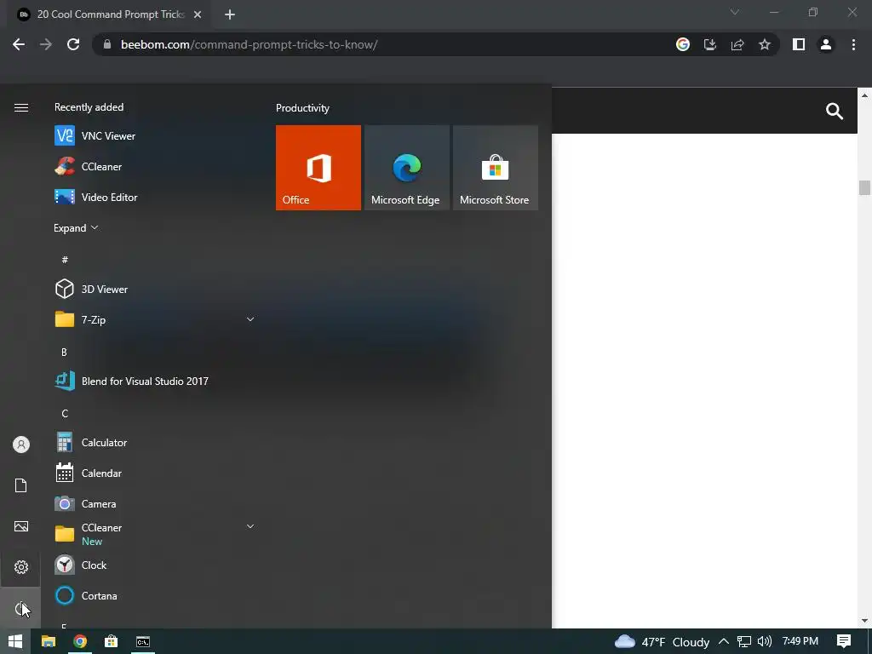Open weather widget showing 47°F Cloudy

pyautogui.click(x=662, y=641)
